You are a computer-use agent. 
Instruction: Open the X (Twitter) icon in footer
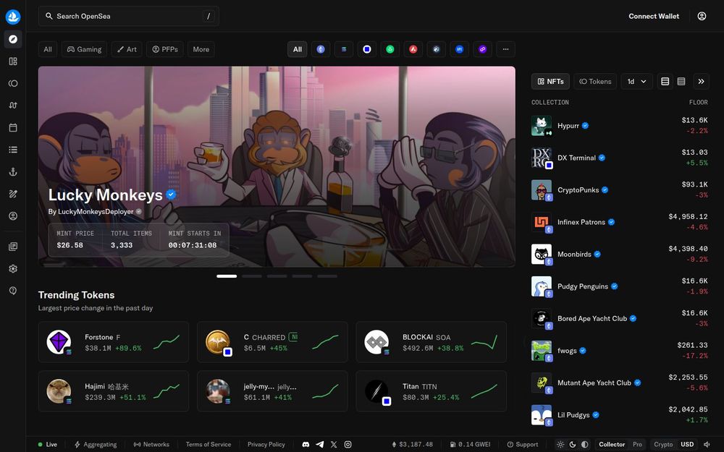click(334, 445)
